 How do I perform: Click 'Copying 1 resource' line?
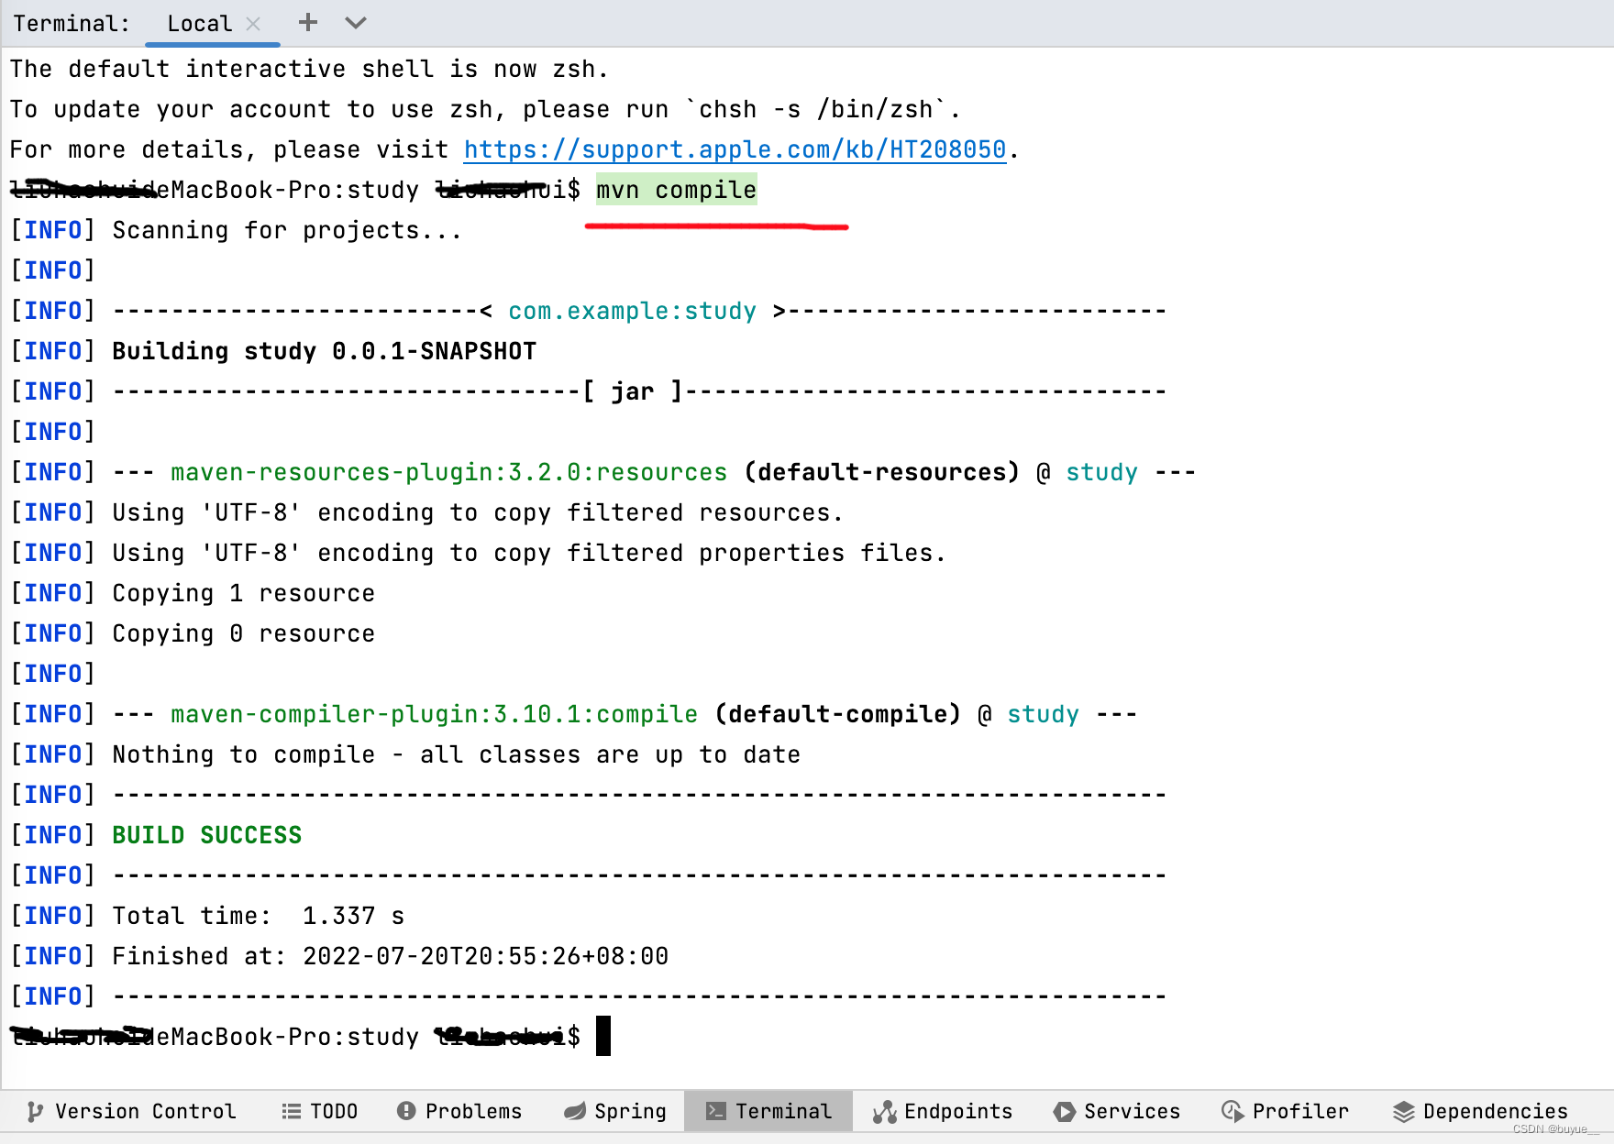point(244,593)
